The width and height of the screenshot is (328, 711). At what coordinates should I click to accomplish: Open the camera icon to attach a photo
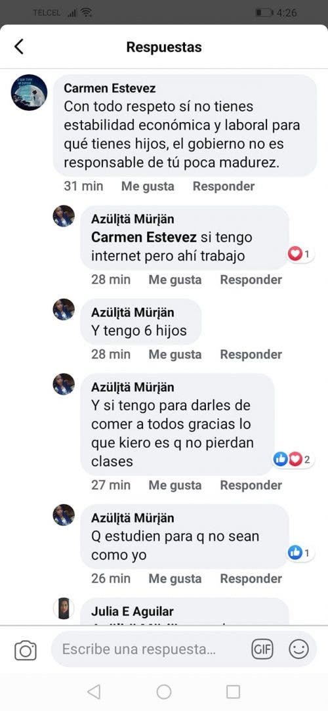click(x=26, y=651)
